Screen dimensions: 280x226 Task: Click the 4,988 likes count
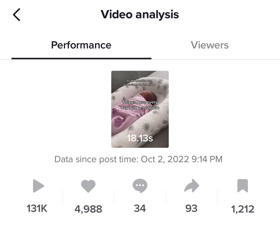[88, 209]
